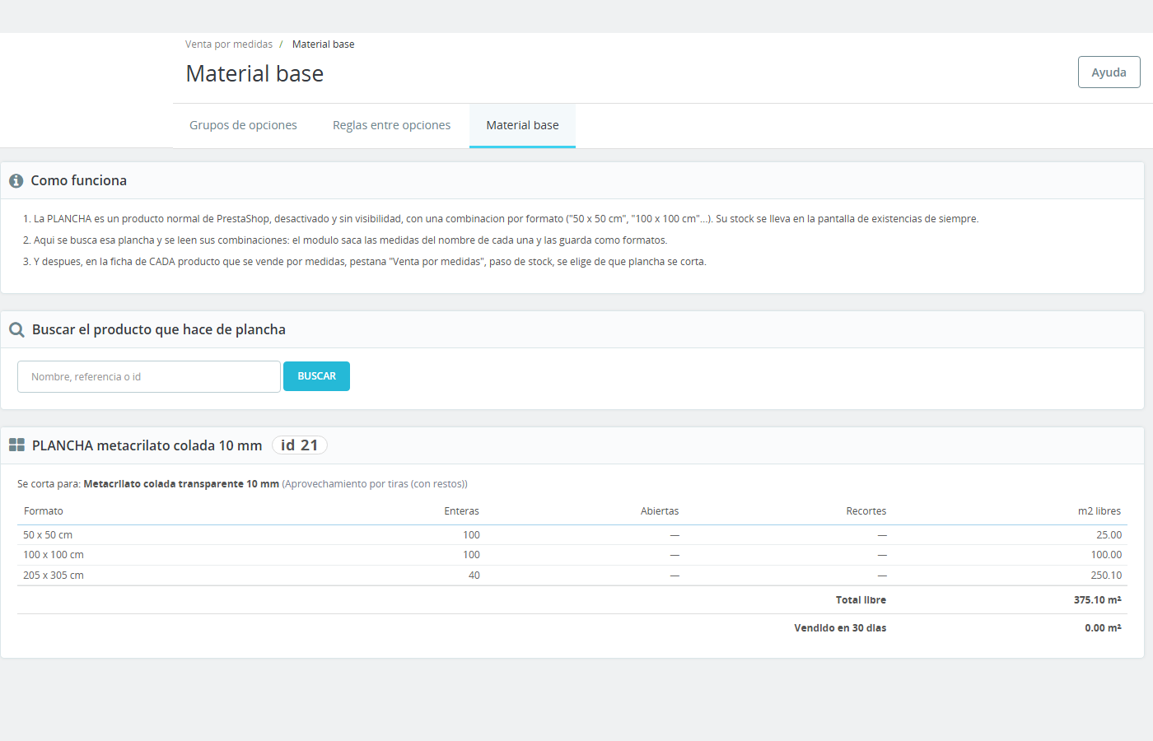Viewport: 1153px width, 741px height.
Task: Click the BUSCAR search button
Action: [316, 376]
